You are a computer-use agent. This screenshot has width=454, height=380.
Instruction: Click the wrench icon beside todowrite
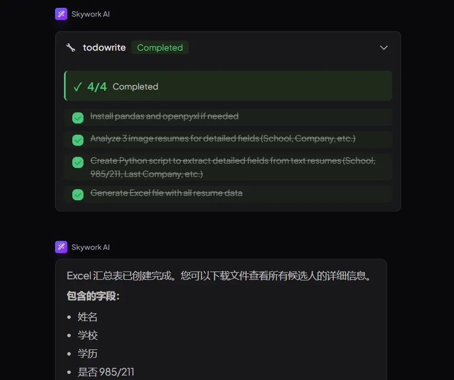(x=71, y=48)
